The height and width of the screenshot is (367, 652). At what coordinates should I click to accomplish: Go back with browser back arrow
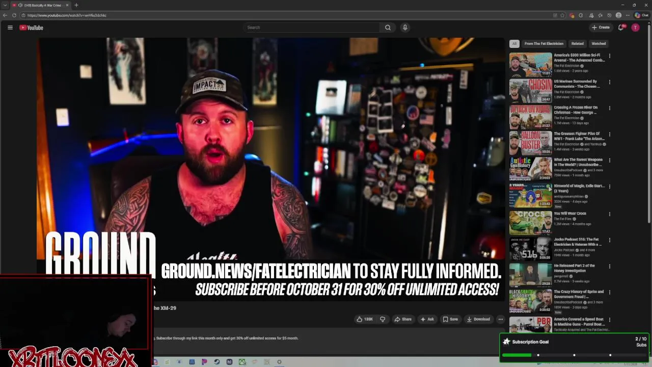click(5, 15)
